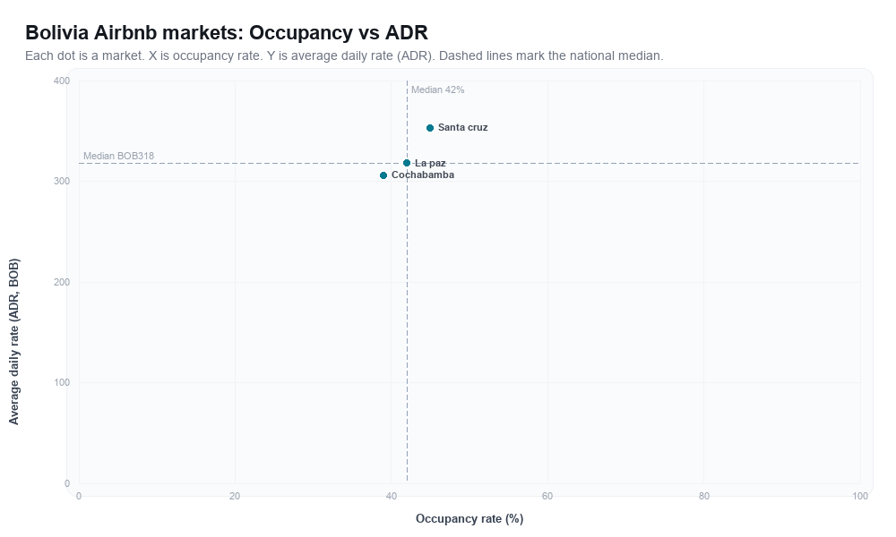The width and height of the screenshot is (896, 537).
Task: Click the x-axis tick label 60
Action: click(547, 497)
